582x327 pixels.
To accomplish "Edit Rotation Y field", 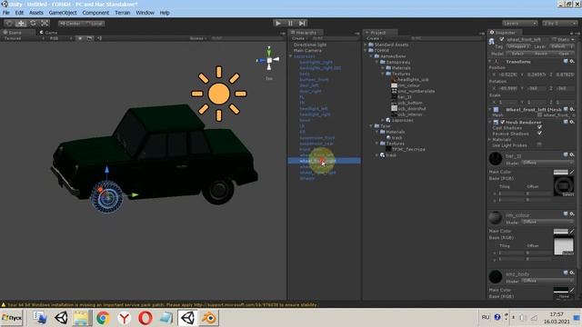I will coord(536,88).
